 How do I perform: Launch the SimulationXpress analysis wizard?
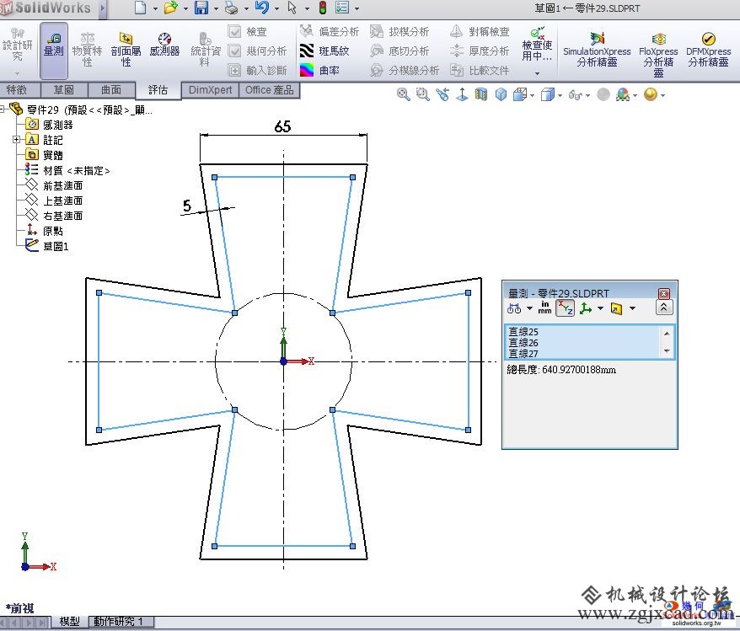597,50
